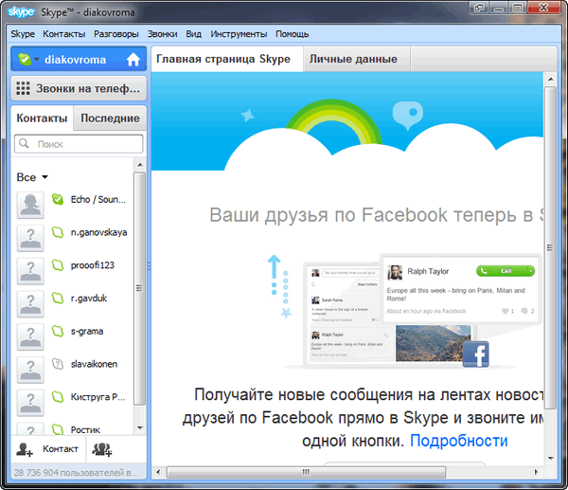The width and height of the screenshot is (568, 490).
Task: Click the speech bubble icon in banner
Action: [x=407, y=115]
